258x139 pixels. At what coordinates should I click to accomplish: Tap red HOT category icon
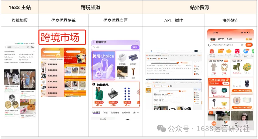tap(237, 51)
